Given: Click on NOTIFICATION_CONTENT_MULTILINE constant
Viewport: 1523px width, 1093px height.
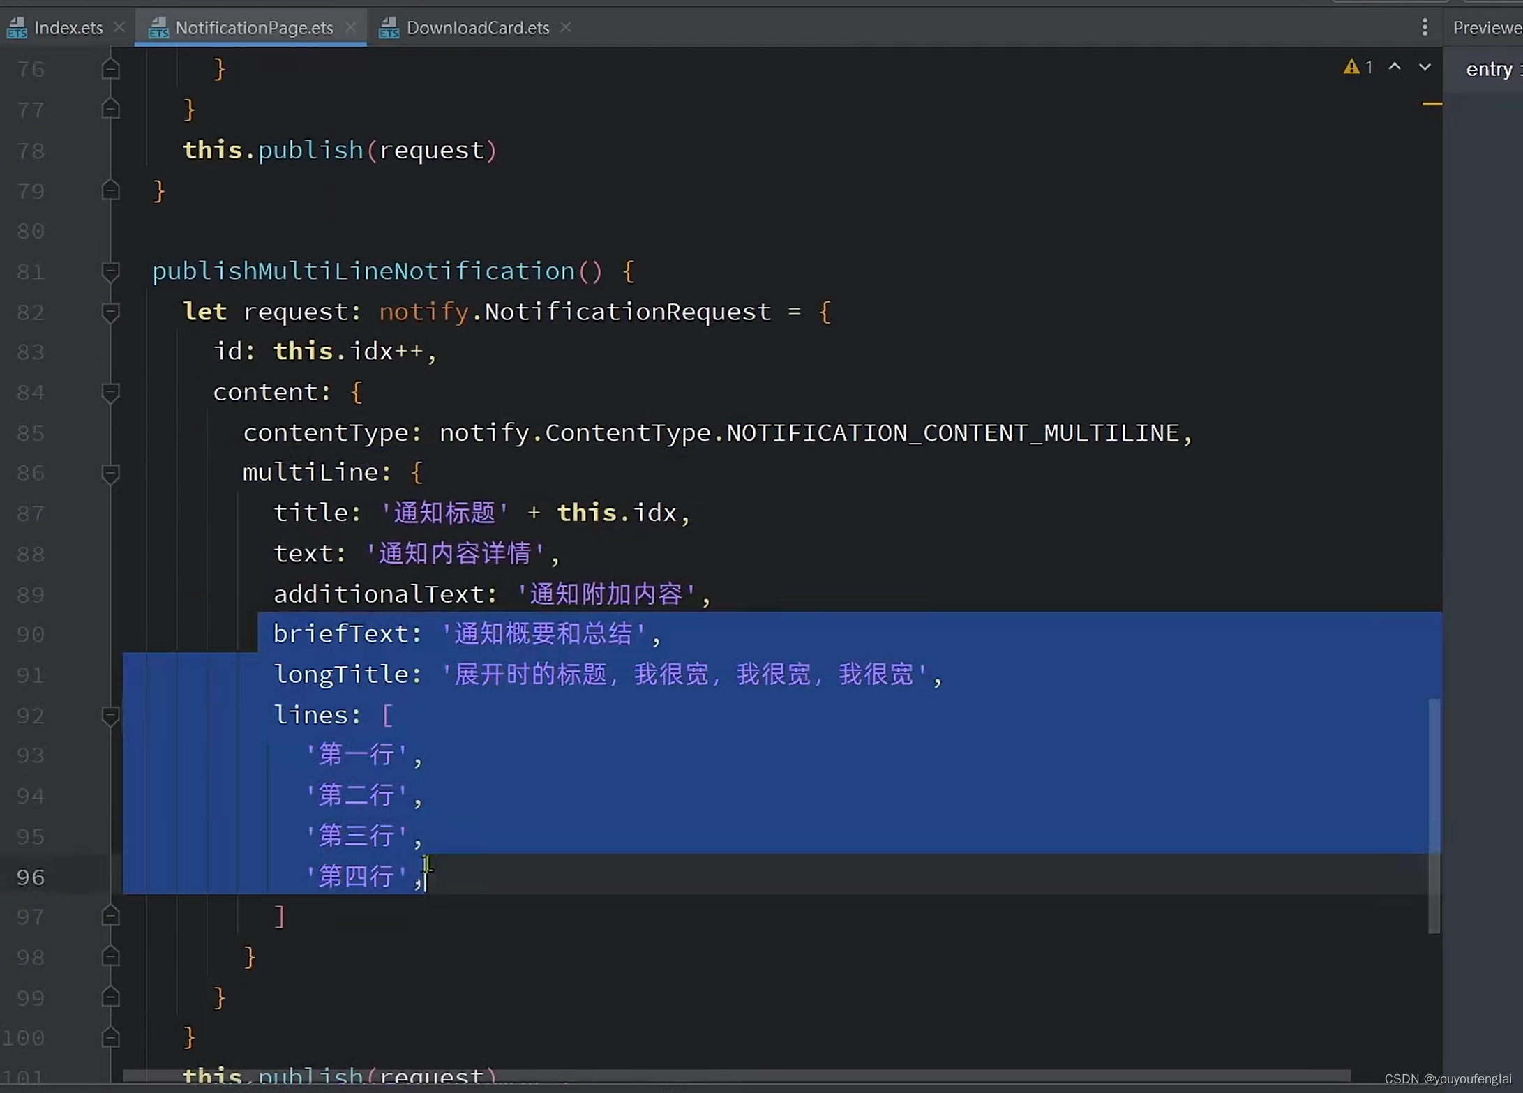Looking at the screenshot, I should (952, 433).
